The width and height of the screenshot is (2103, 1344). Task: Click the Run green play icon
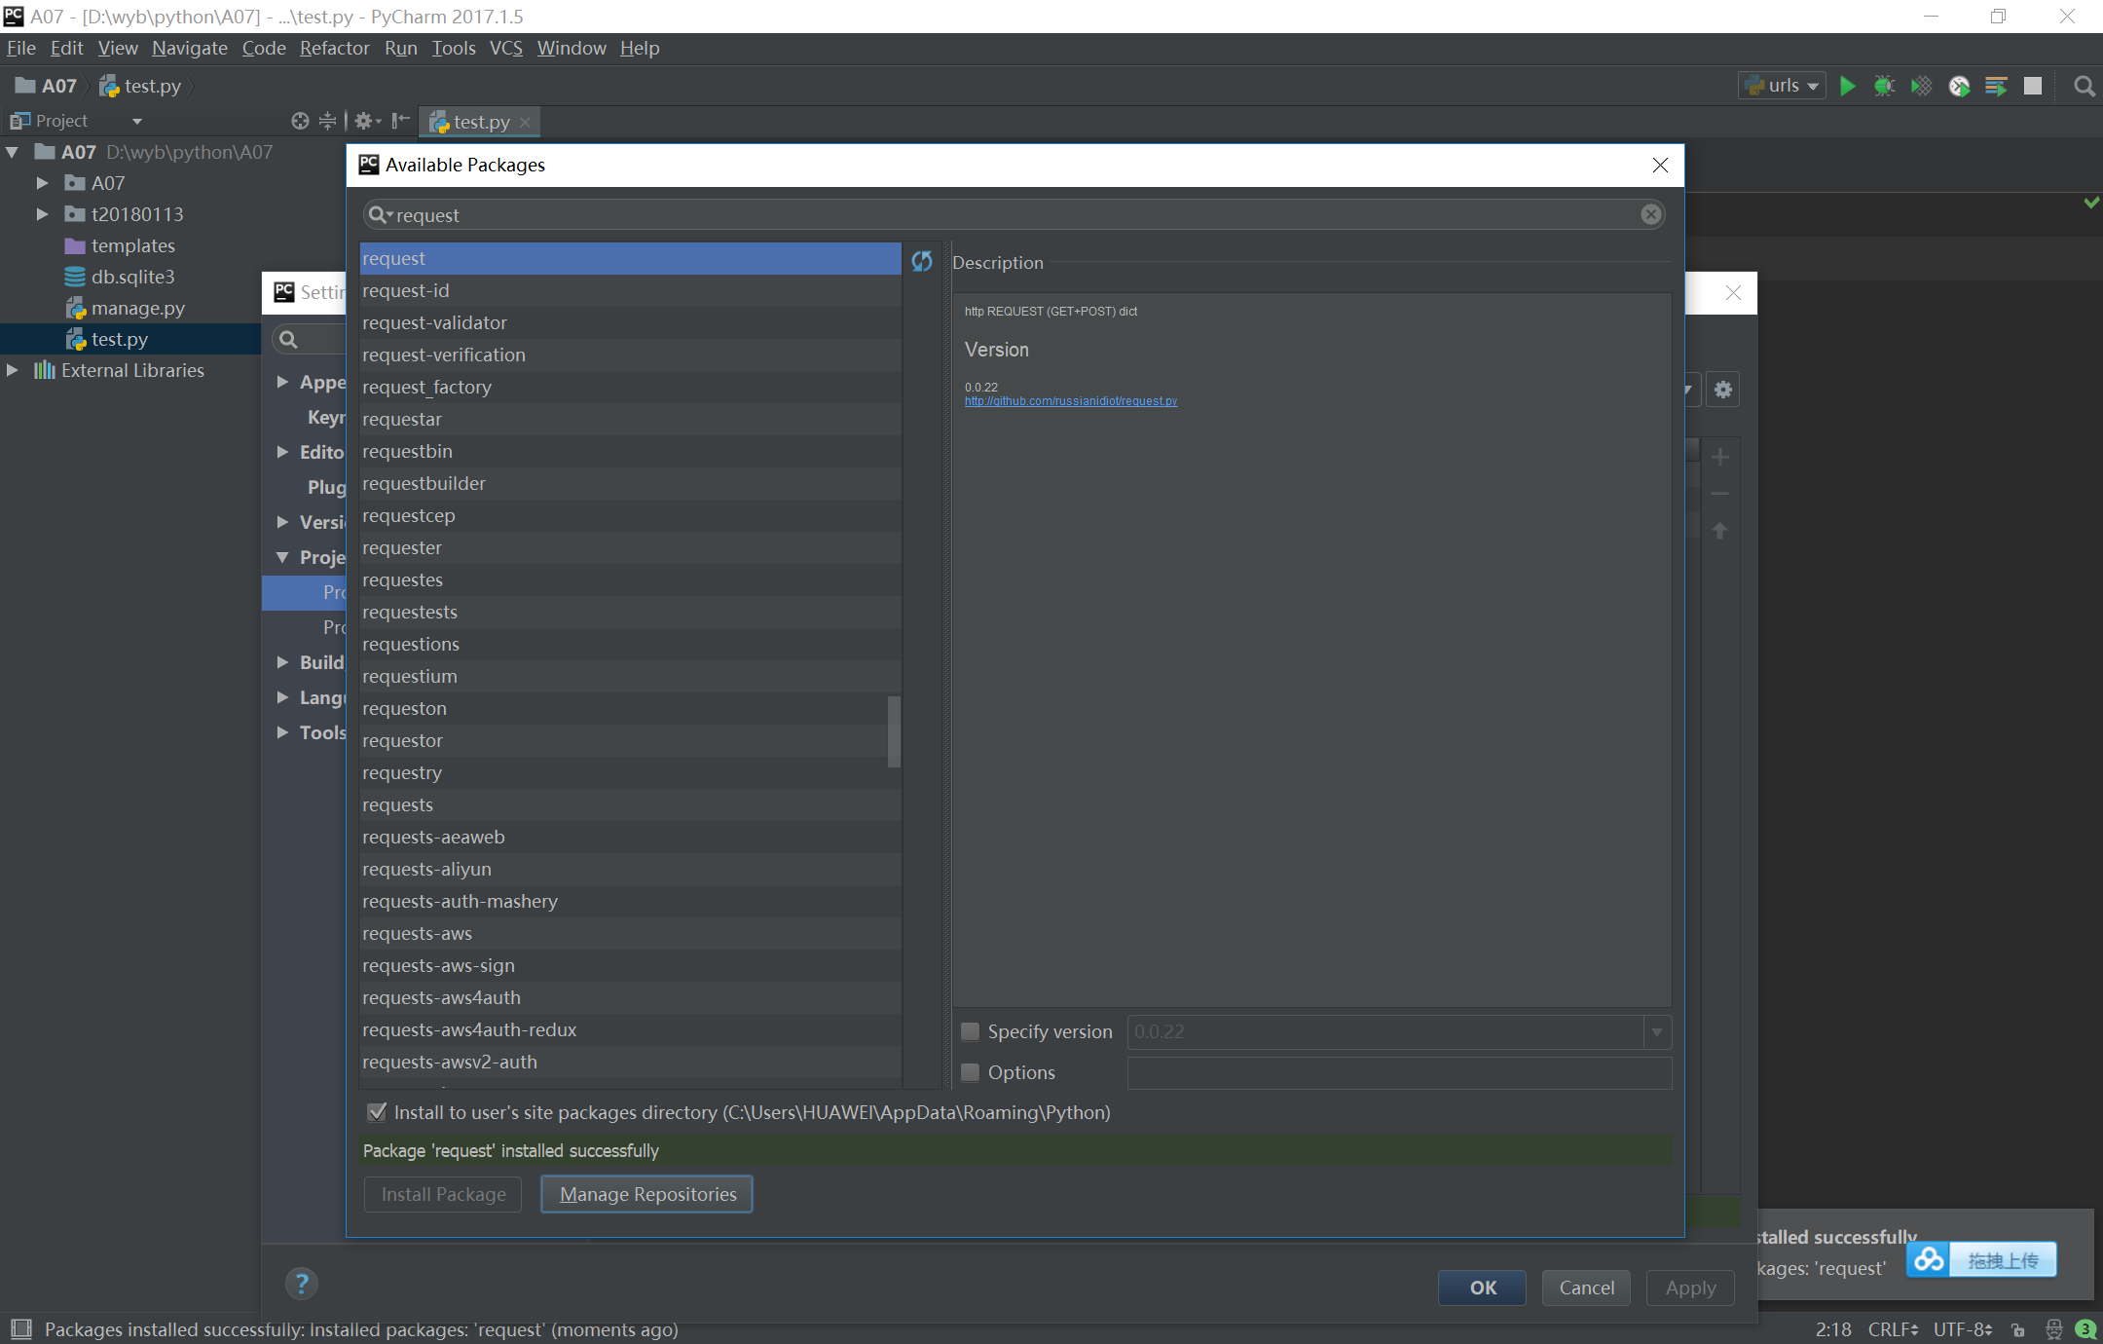coord(1847,86)
